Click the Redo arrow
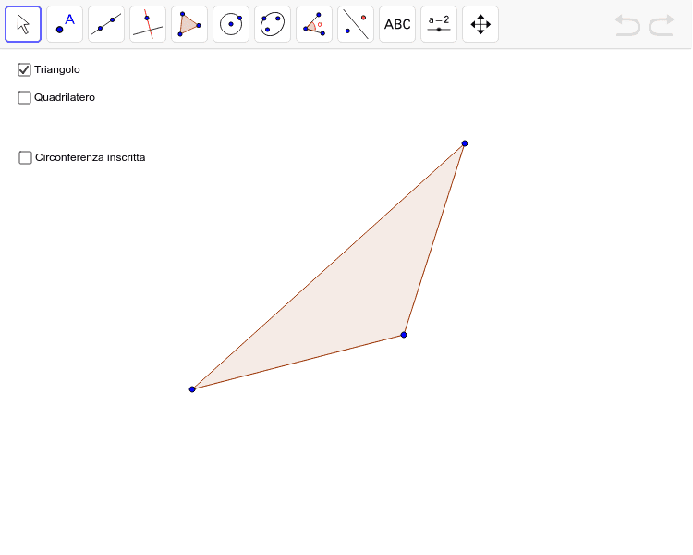Screen dimensions: 693x555 [x=662, y=25]
